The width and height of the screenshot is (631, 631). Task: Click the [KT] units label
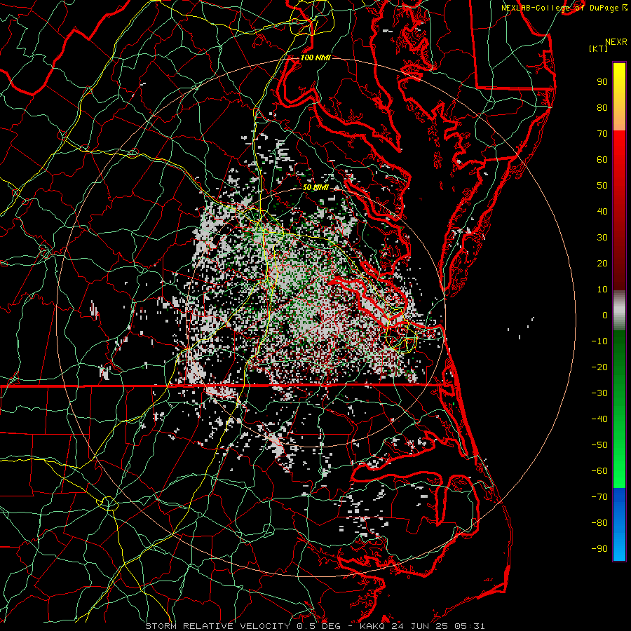(x=598, y=48)
